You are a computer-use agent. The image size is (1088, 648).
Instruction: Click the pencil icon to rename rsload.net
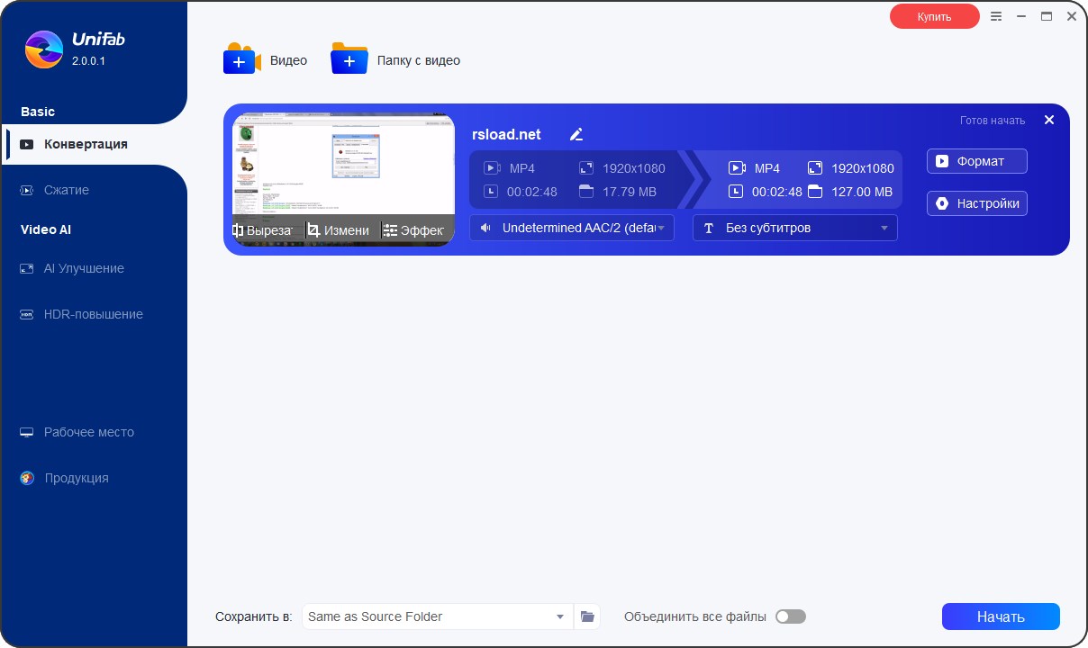pos(576,133)
